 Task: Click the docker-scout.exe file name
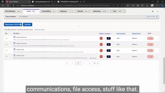(21, 43)
